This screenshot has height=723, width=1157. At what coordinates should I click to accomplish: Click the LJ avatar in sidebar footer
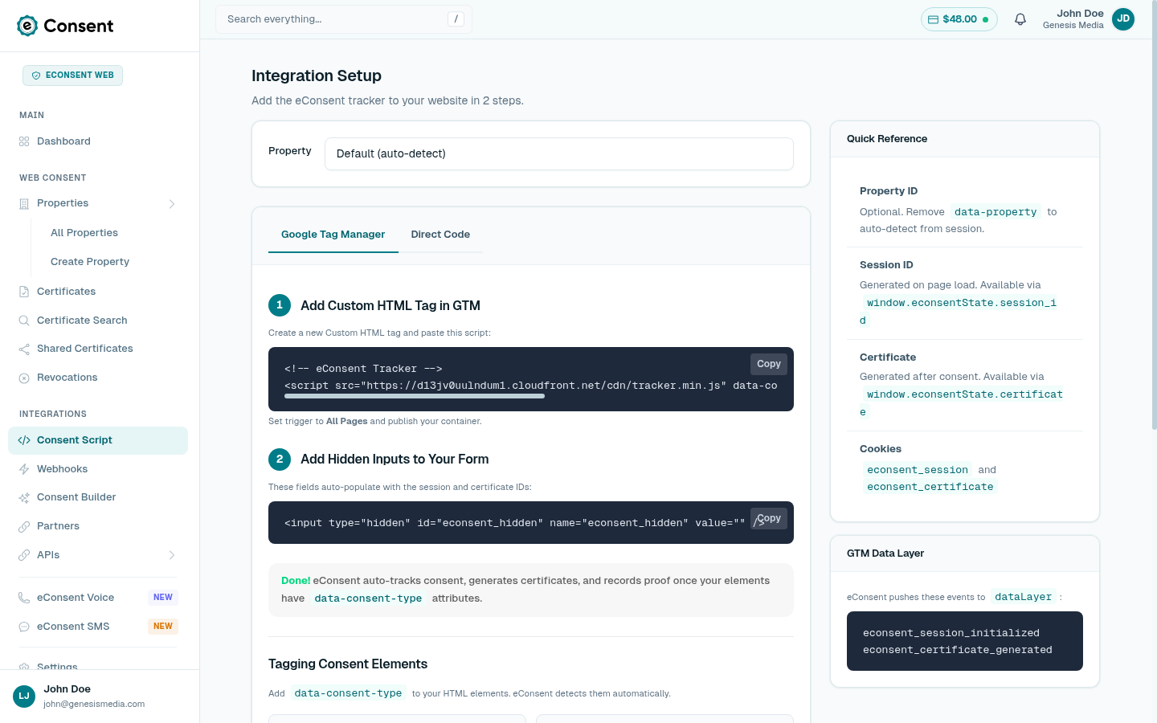click(x=24, y=696)
